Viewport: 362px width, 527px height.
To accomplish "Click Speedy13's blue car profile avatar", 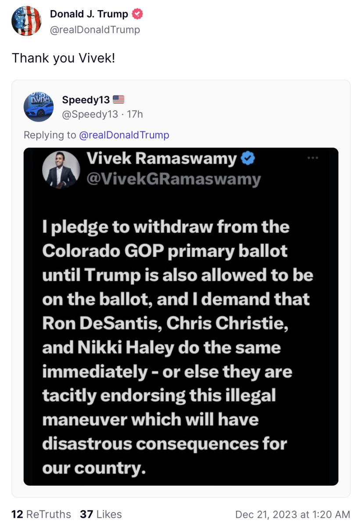I will [x=39, y=107].
